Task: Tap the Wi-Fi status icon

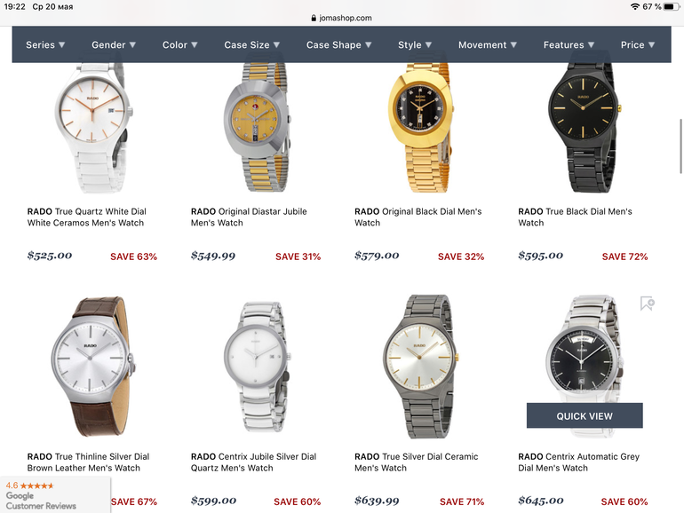Action: coord(635,6)
